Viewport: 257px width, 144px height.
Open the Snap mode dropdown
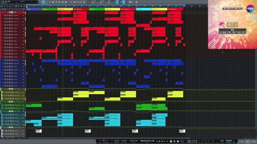tap(111, 3)
